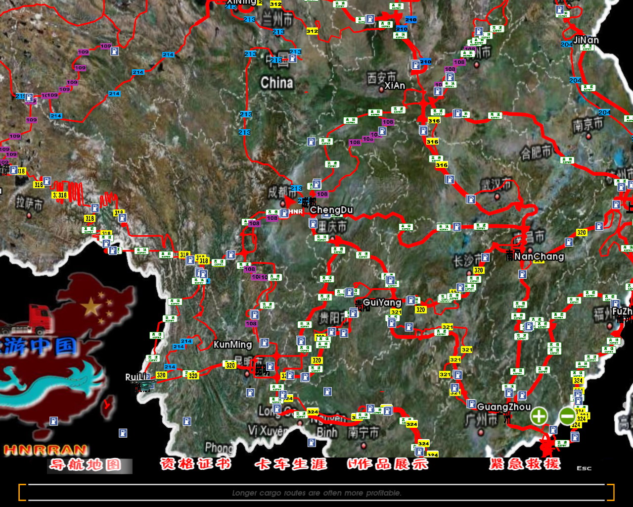
Task: Select the GuiYang city label
Action: (382, 303)
